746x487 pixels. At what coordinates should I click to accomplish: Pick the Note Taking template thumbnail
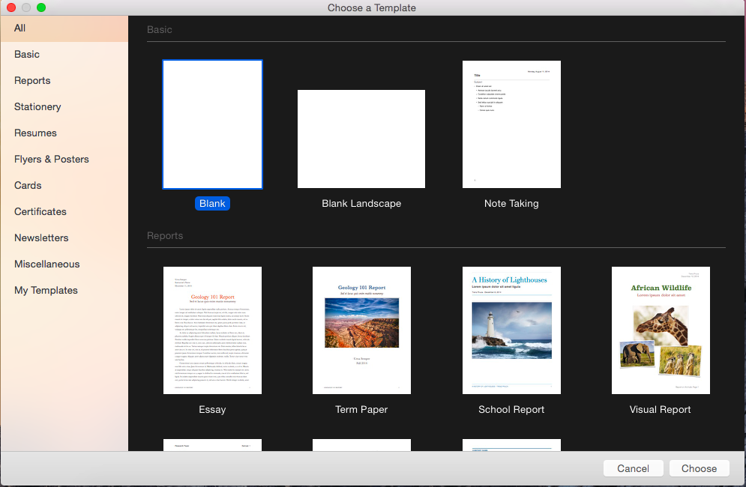[511, 124]
